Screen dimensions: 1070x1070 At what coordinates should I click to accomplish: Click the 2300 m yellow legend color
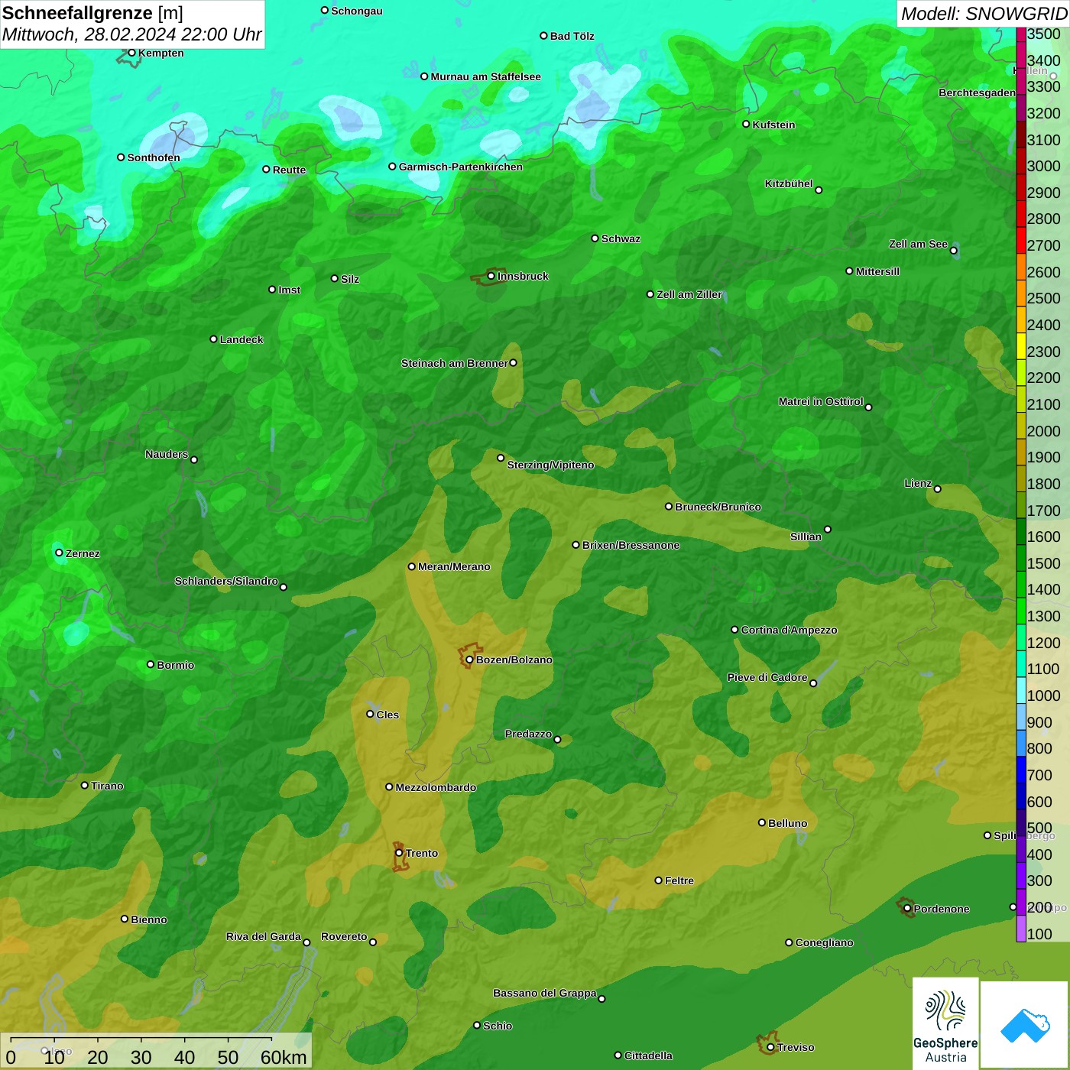(x=1020, y=345)
